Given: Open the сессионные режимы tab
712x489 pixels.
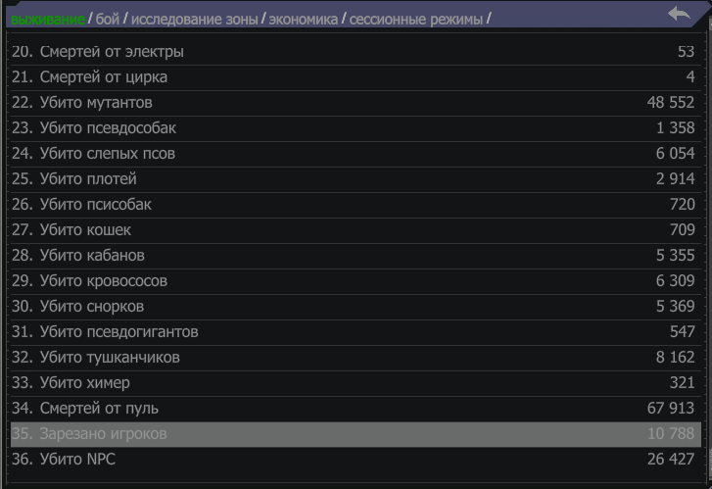Looking at the screenshot, I should coord(416,19).
